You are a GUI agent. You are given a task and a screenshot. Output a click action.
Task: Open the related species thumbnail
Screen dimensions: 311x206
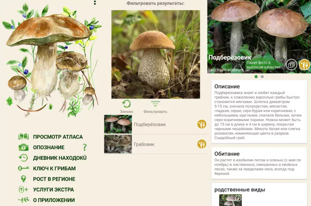[230, 200]
